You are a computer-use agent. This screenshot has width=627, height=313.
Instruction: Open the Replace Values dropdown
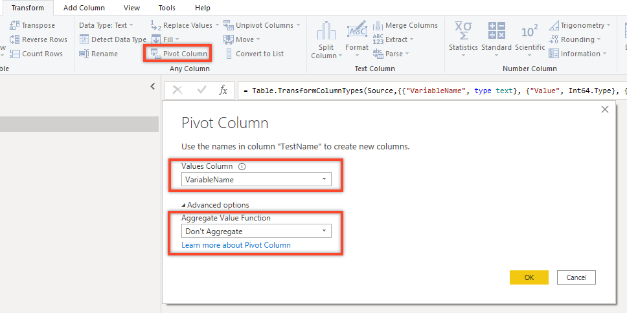(x=185, y=25)
